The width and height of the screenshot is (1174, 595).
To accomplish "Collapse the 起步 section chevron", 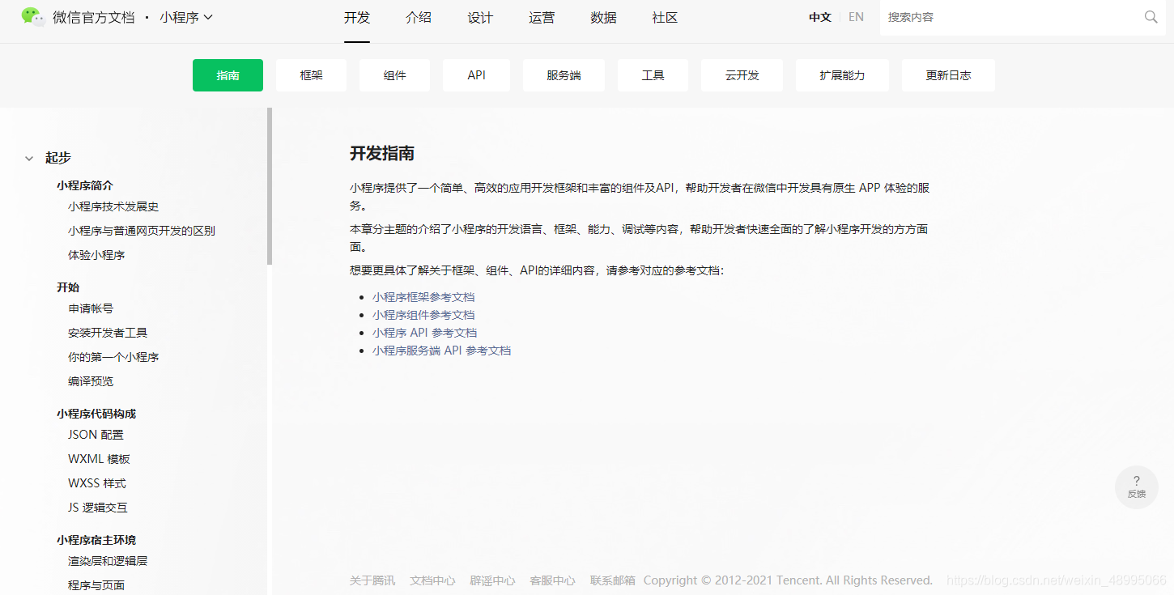I will [x=29, y=159].
